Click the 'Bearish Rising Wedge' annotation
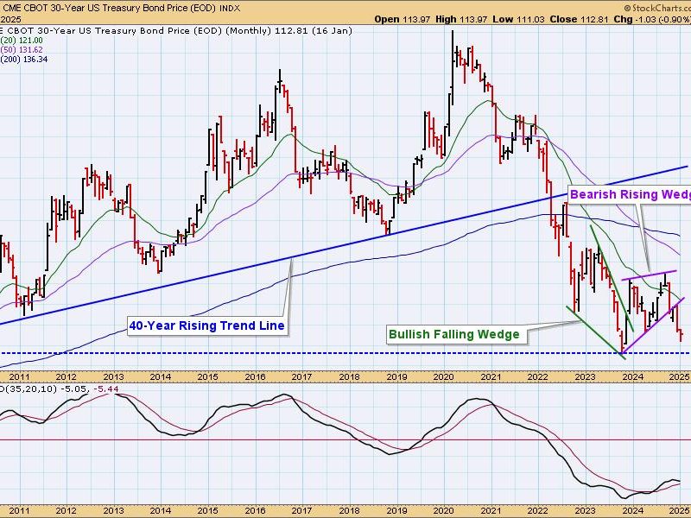Viewport: 691px width, 518px height. pos(631,194)
